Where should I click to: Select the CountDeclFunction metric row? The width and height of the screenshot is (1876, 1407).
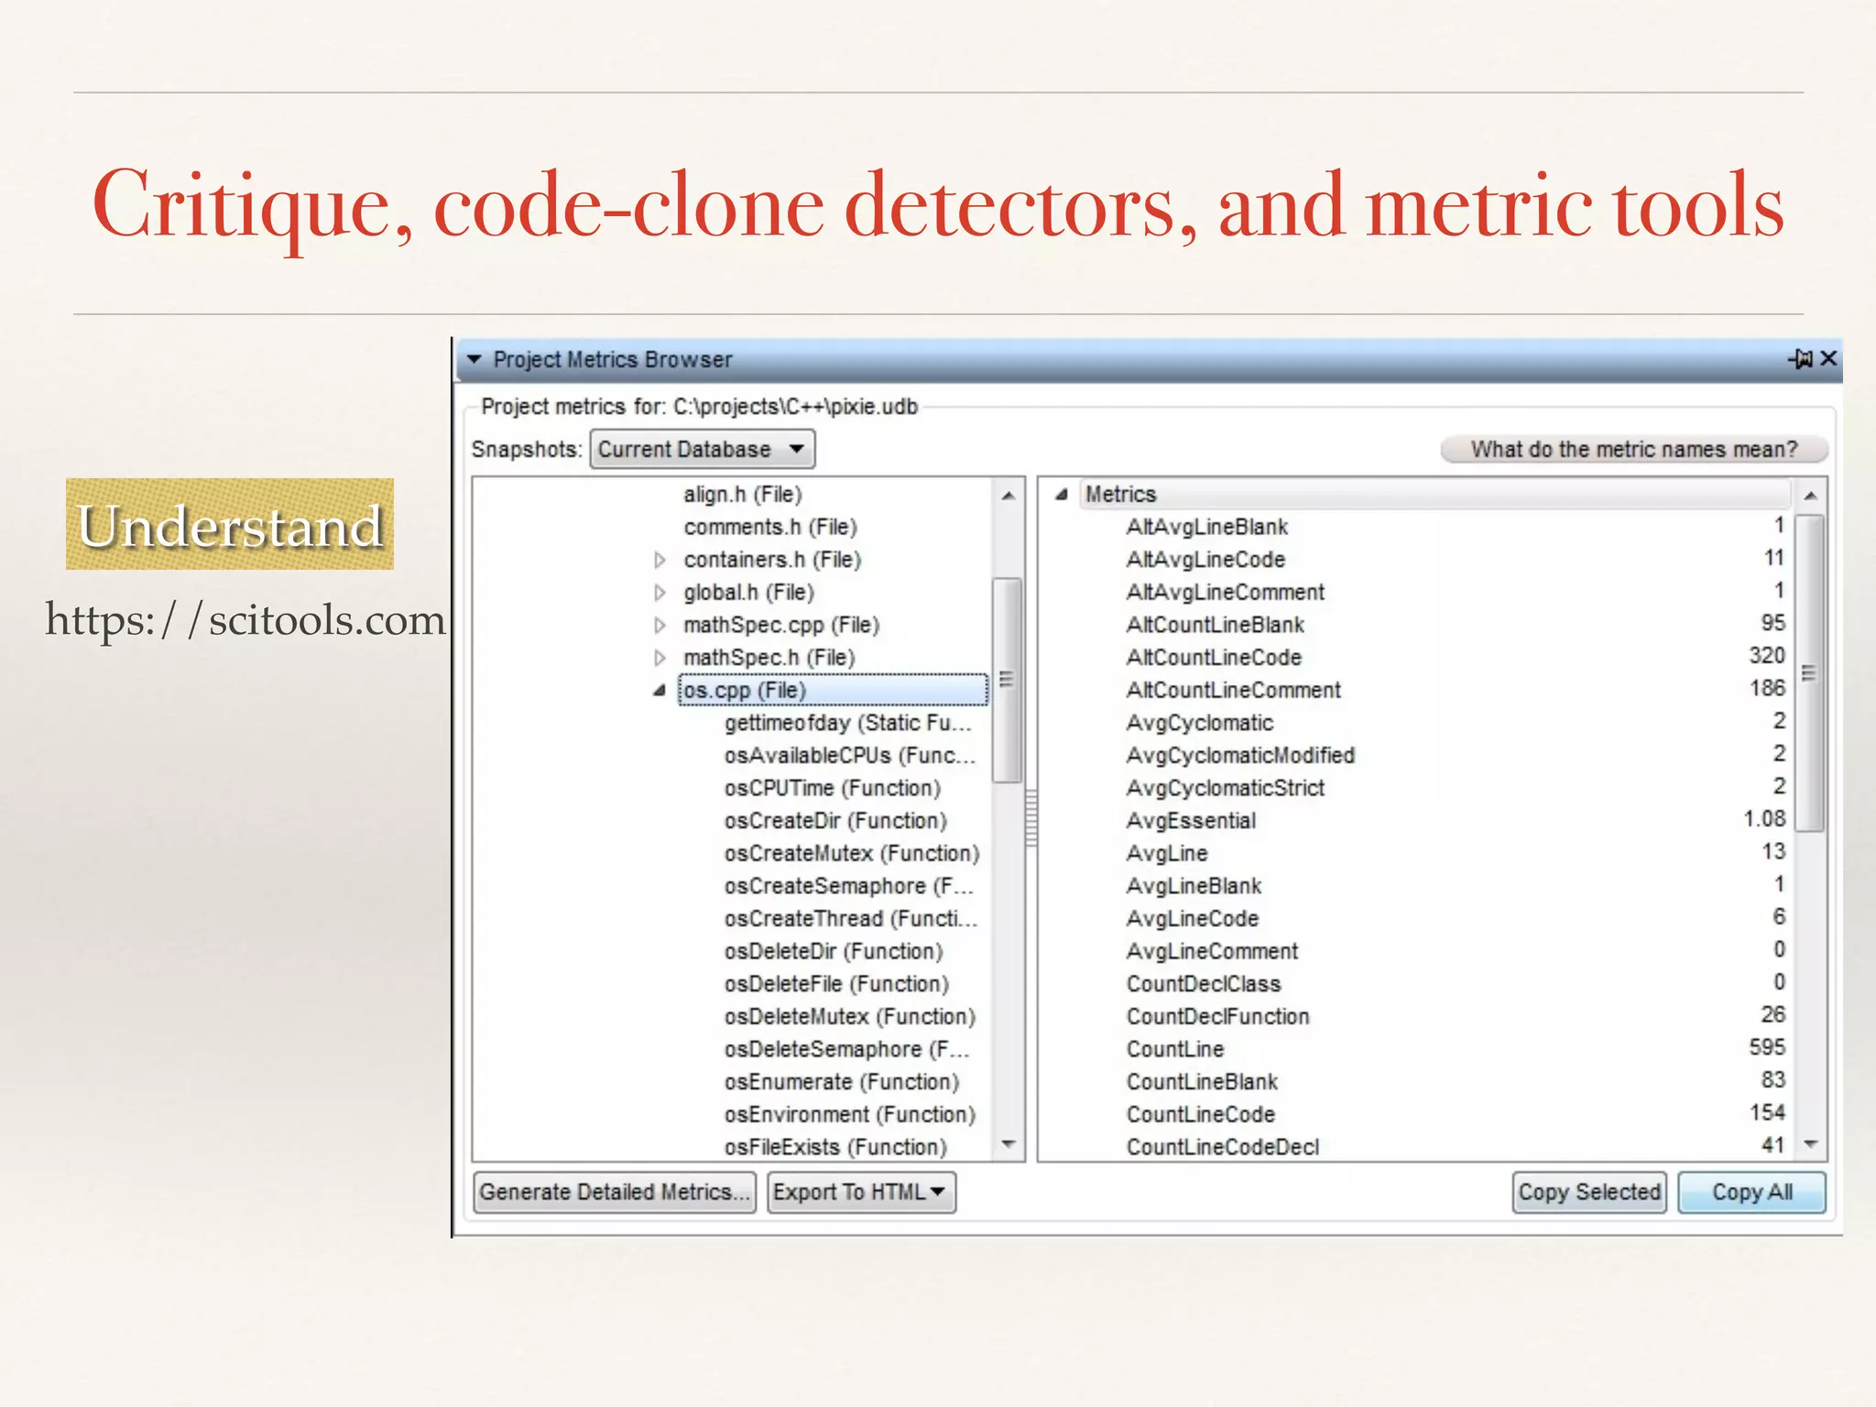[x=1456, y=1017]
